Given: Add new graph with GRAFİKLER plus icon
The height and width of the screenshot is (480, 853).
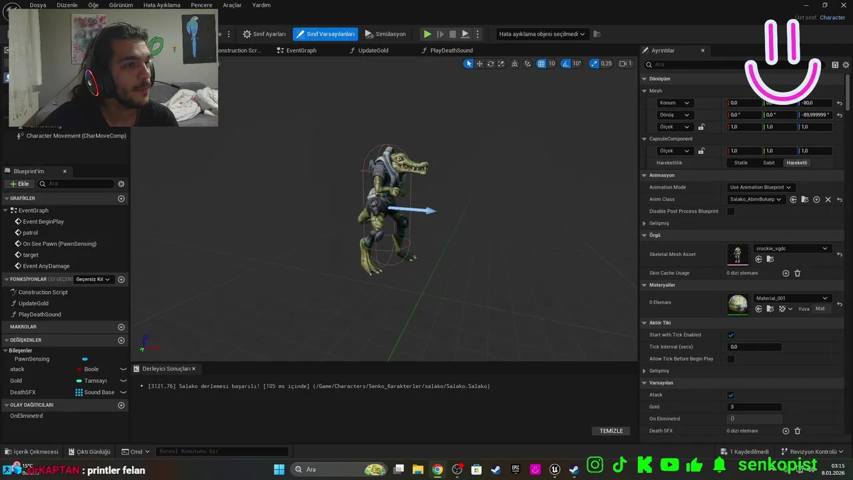Looking at the screenshot, I should (121, 199).
